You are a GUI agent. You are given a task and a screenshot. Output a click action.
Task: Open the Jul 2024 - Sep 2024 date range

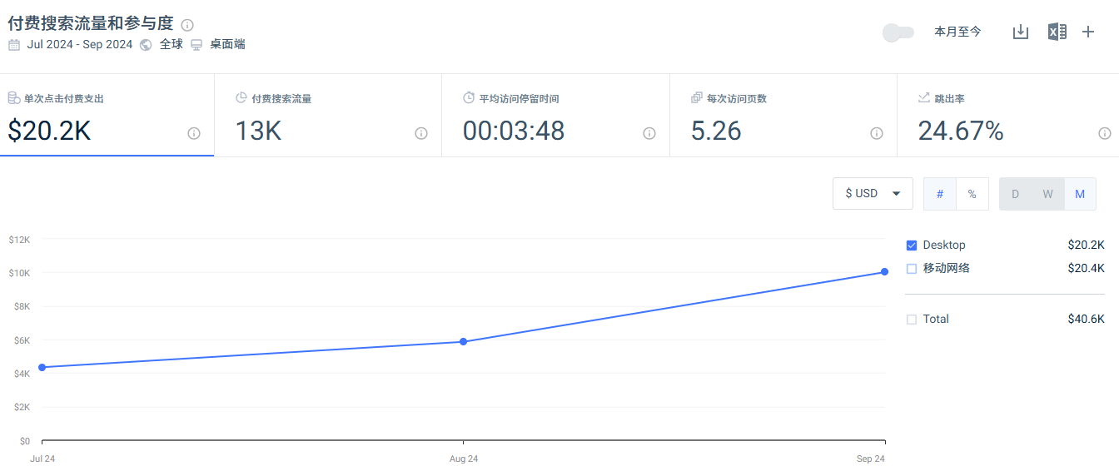(79, 45)
